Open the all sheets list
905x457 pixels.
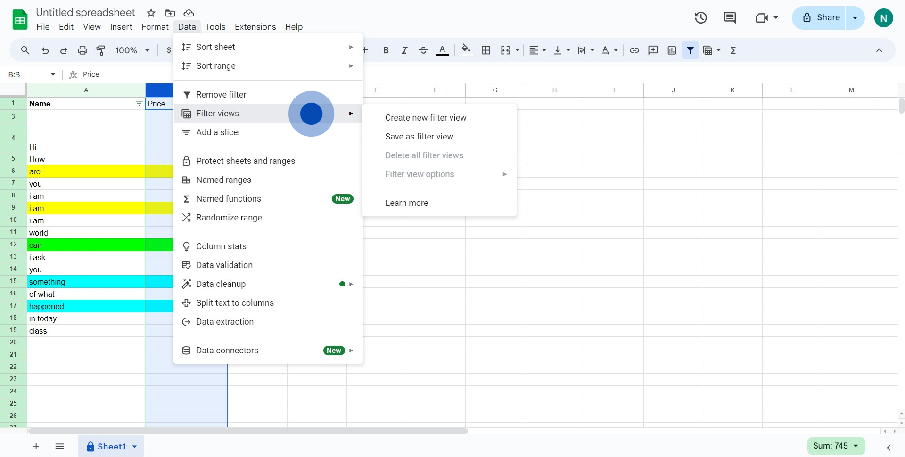(59, 446)
